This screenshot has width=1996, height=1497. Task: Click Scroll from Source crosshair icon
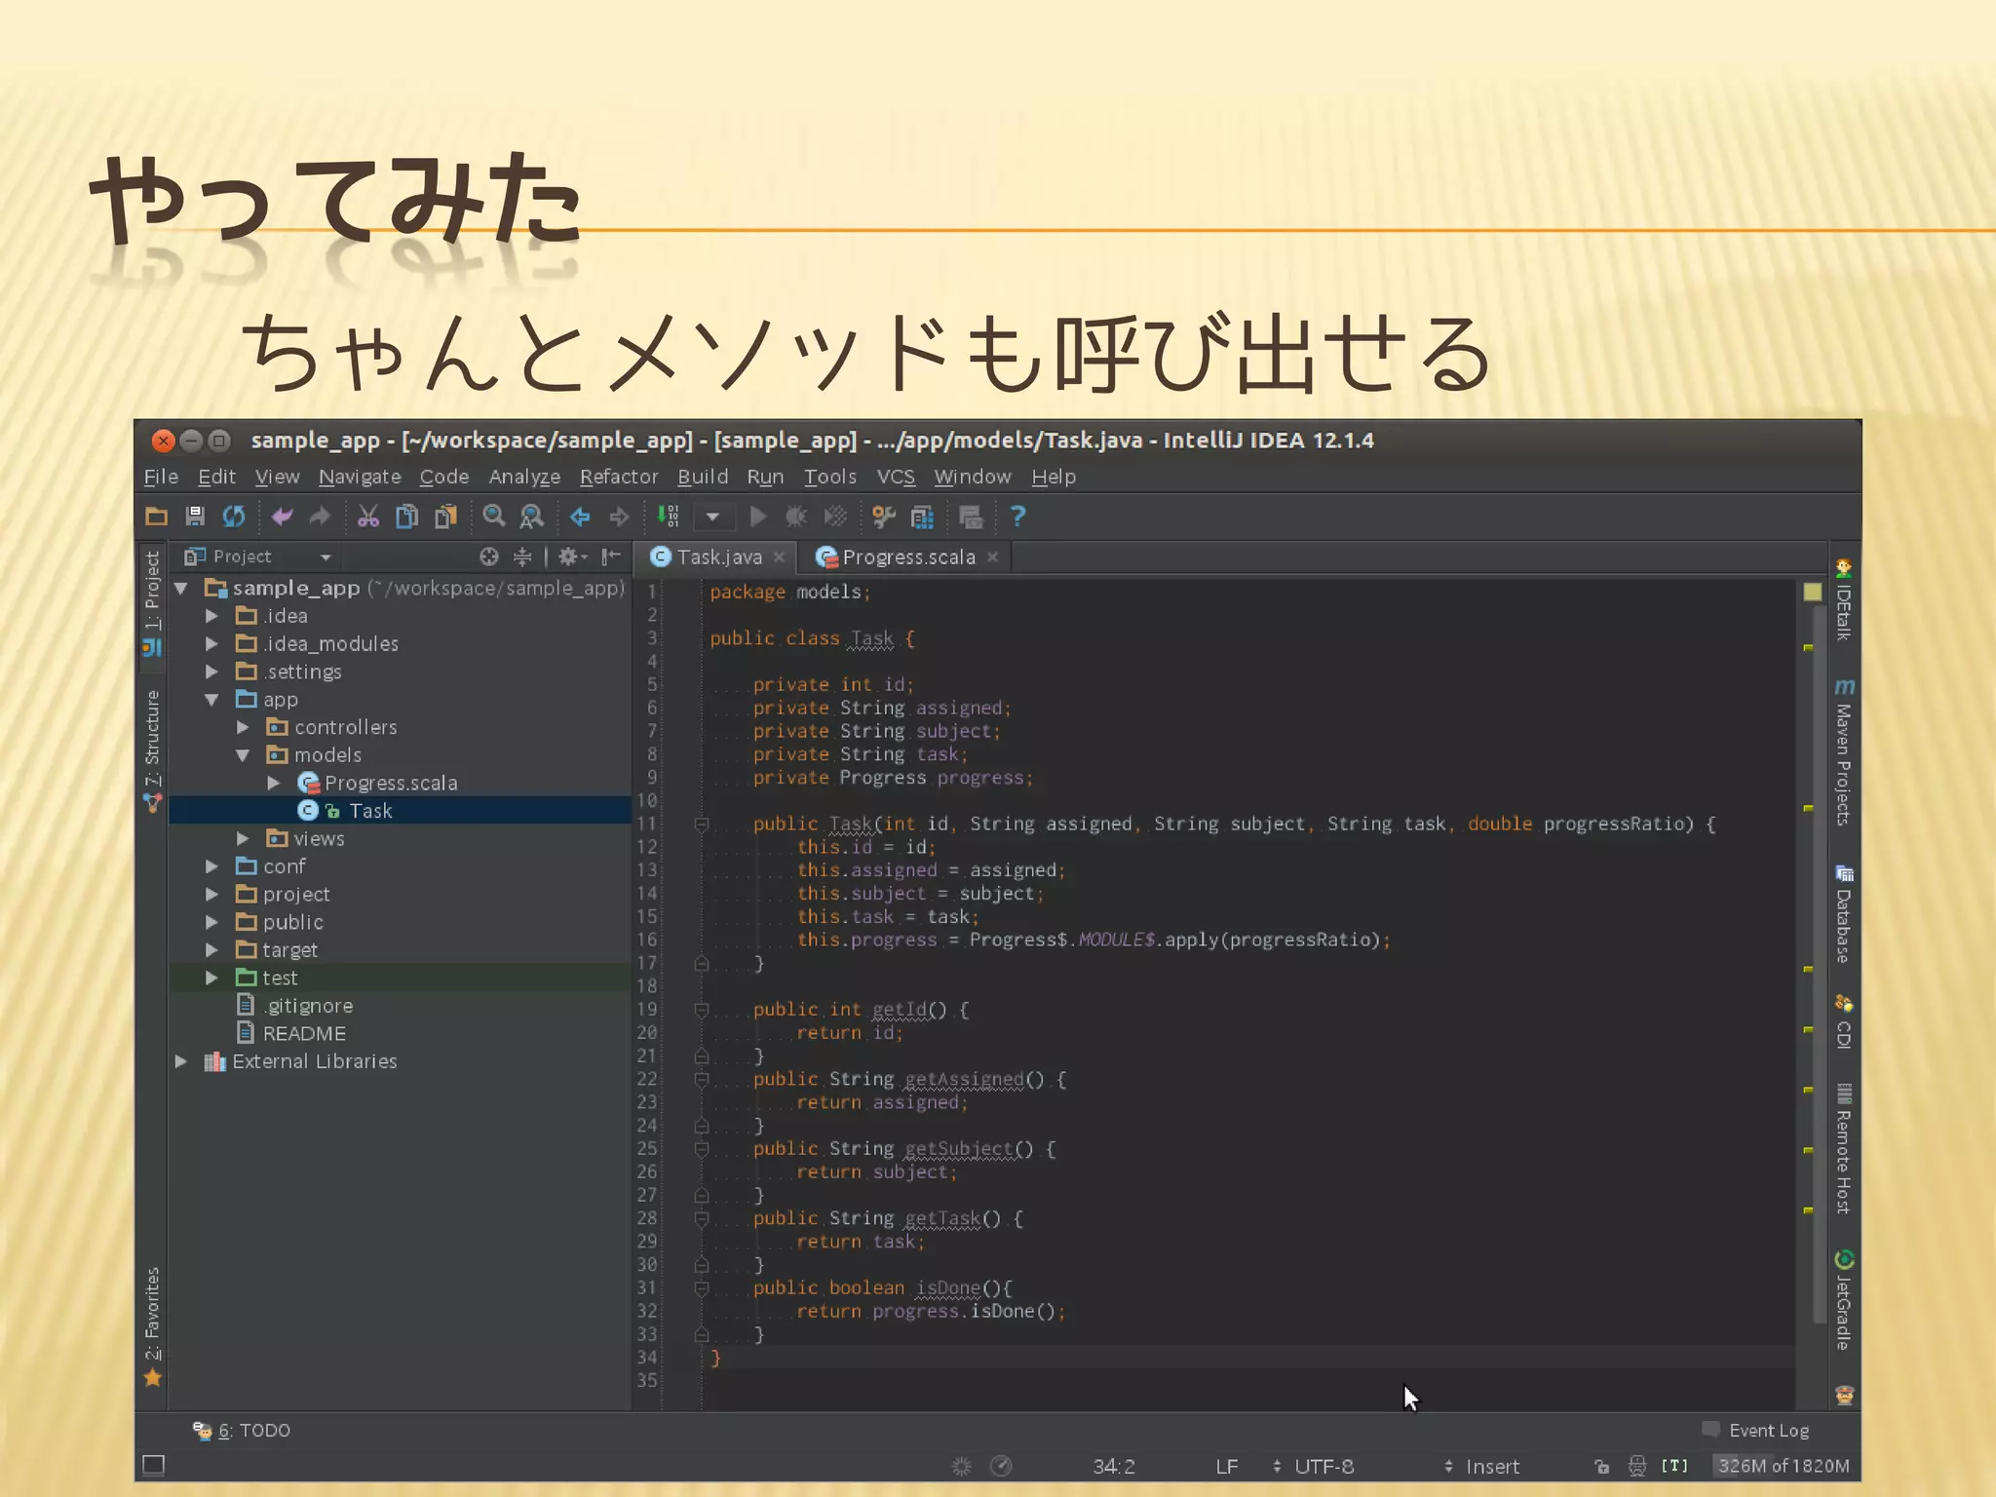pyautogui.click(x=489, y=557)
